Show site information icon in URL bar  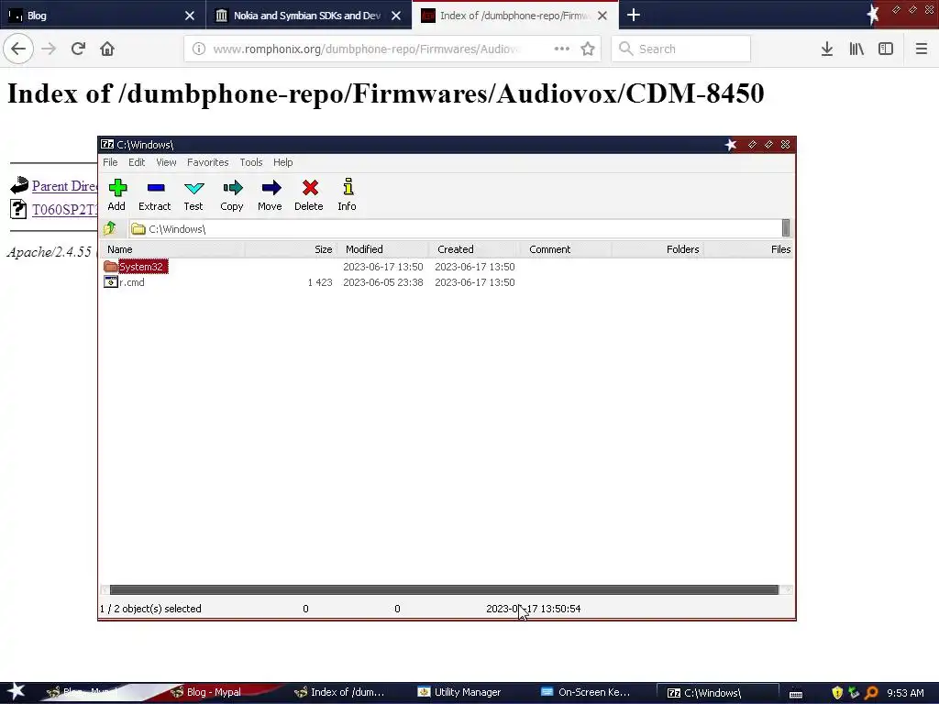(199, 49)
